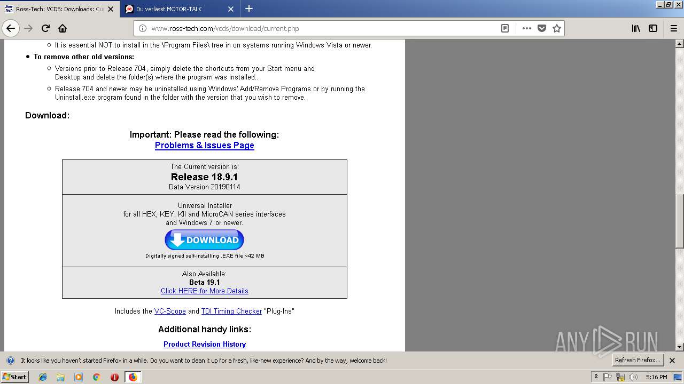Viewport: 684px width, 384px height.
Task: Open Click HERE for More Details link
Action: point(205,291)
